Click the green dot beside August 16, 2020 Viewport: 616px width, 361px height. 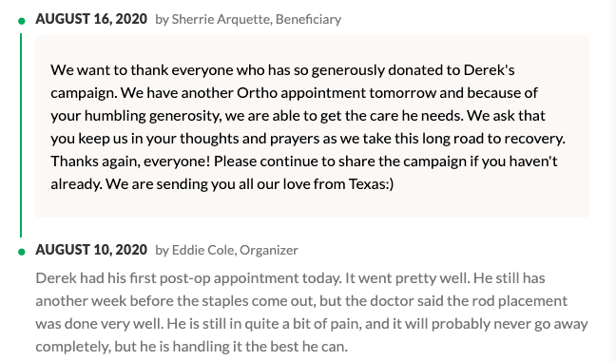tap(22, 21)
